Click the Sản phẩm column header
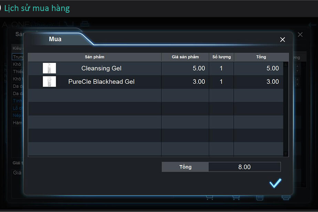 pyautogui.click(x=94, y=57)
